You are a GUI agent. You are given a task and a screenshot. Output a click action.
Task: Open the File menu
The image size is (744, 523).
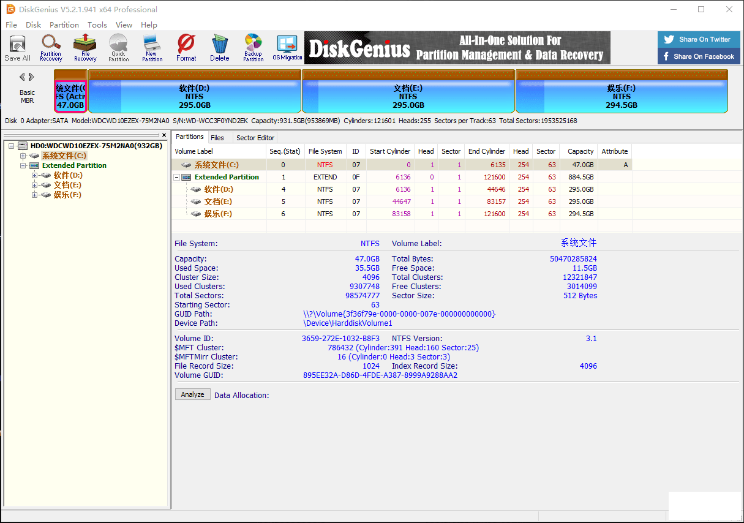click(12, 24)
